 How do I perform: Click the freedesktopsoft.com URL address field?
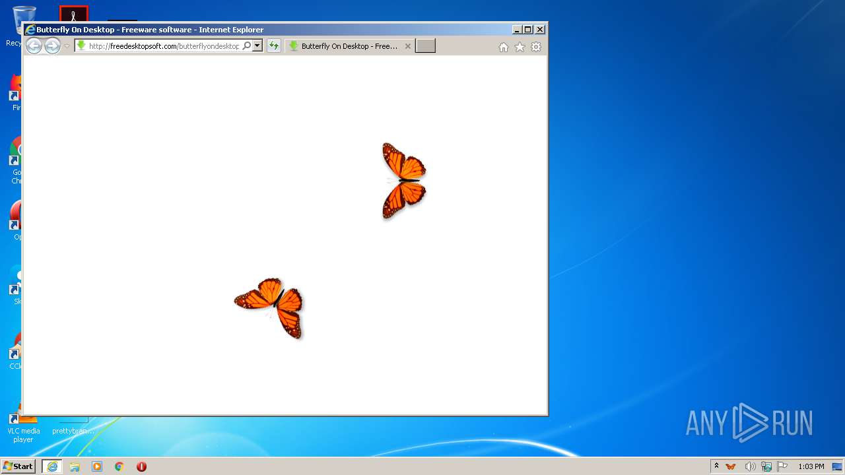pos(164,46)
